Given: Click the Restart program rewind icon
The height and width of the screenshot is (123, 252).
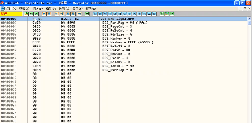Looking at the screenshot, I should point(31,14).
